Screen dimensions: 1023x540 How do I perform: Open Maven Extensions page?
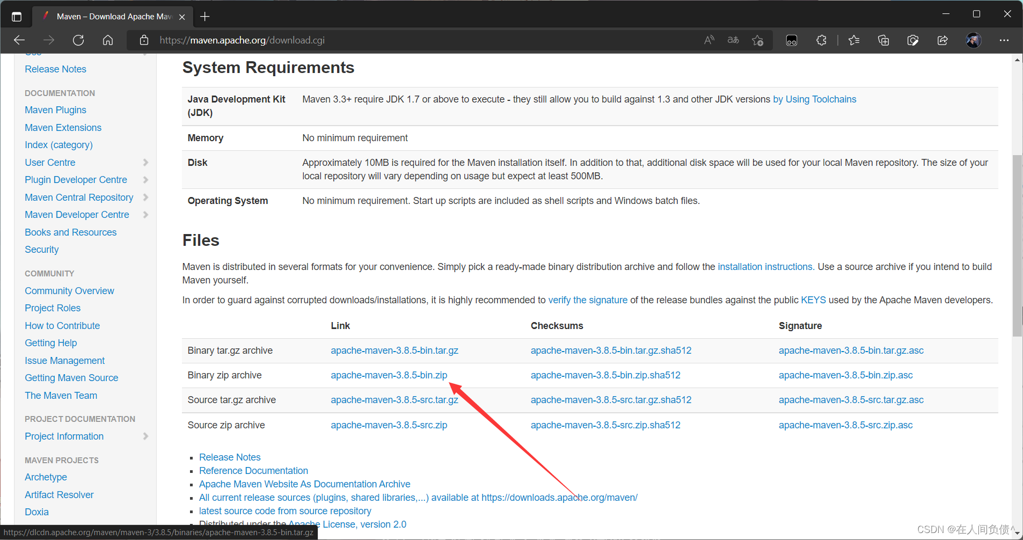click(x=63, y=128)
